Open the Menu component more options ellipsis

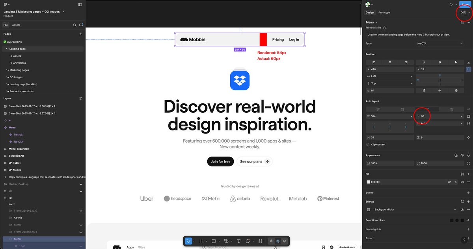468,22
